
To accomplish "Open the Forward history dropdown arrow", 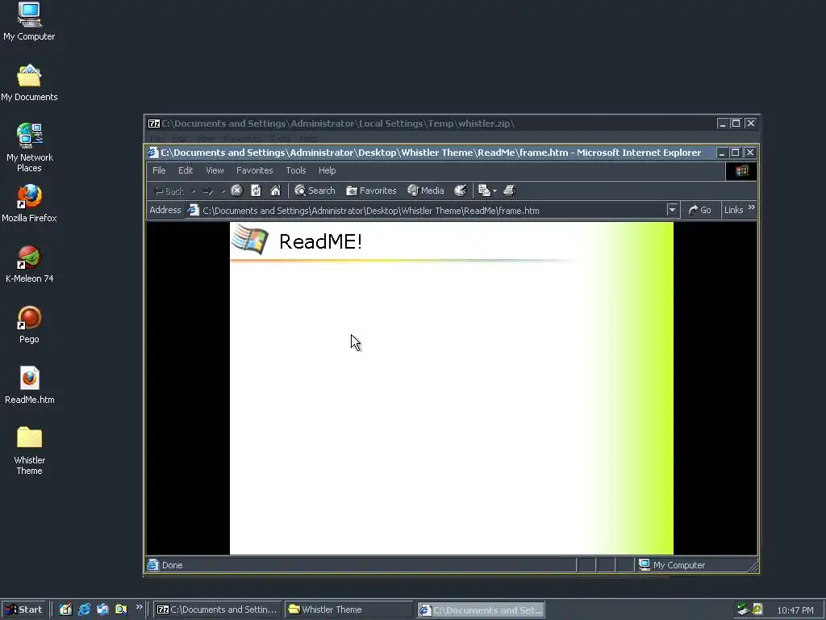I will point(223,191).
